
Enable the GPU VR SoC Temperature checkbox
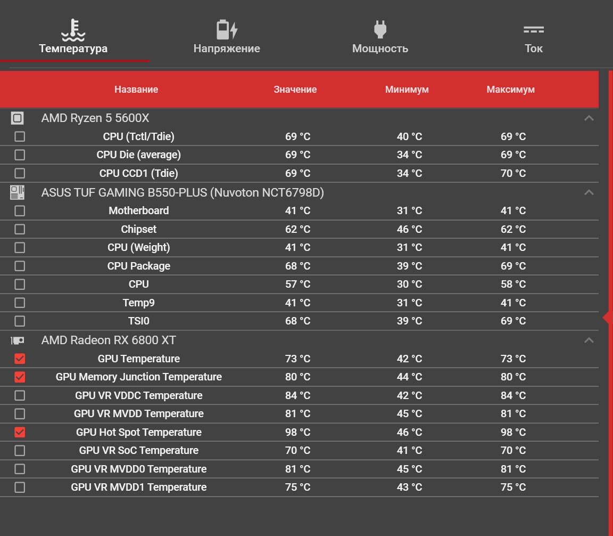point(20,451)
